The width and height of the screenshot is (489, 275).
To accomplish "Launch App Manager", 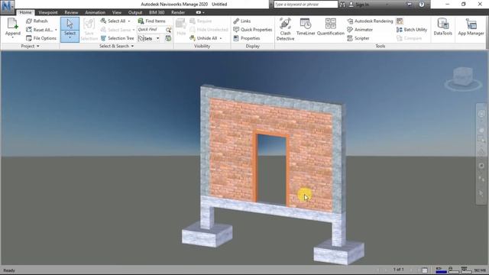I will click(471, 27).
